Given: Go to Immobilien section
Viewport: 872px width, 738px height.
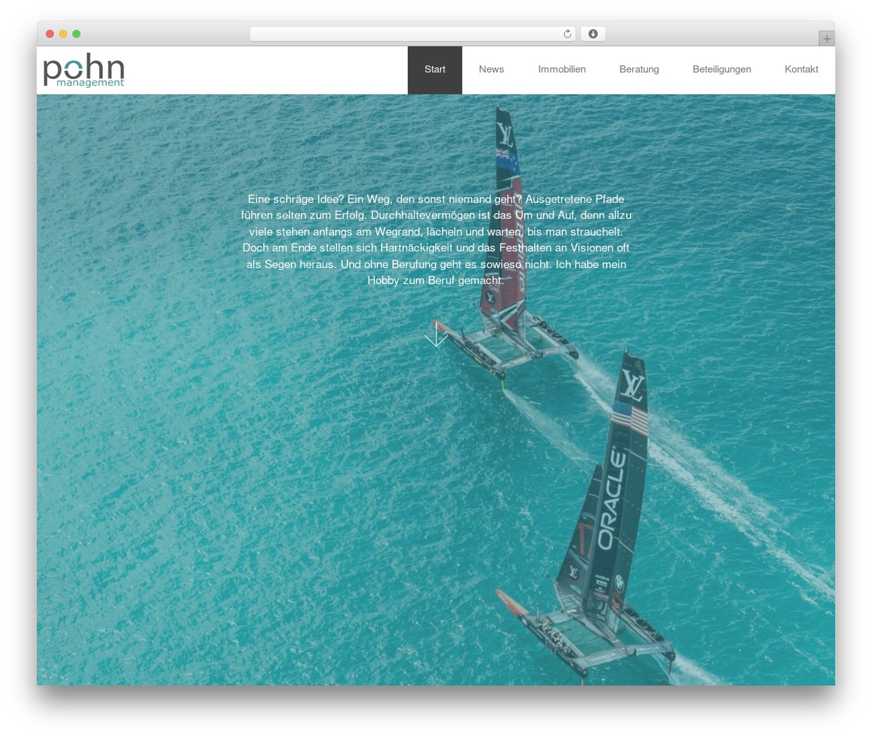Looking at the screenshot, I should (x=562, y=70).
